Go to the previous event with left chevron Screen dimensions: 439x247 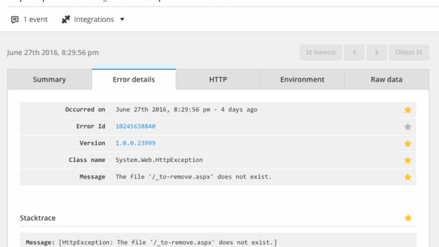355,52
